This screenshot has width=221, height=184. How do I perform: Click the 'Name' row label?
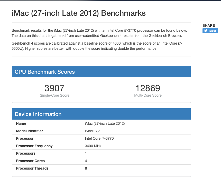pyautogui.click(x=21, y=123)
